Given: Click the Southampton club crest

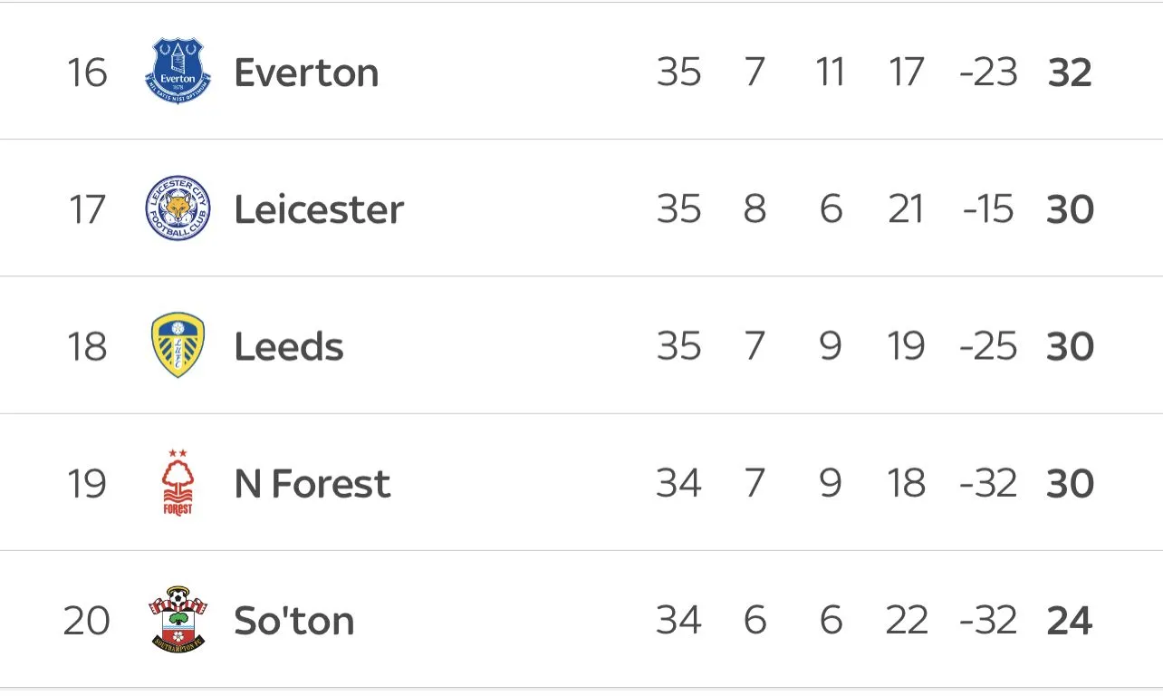Looking at the screenshot, I should tap(178, 619).
